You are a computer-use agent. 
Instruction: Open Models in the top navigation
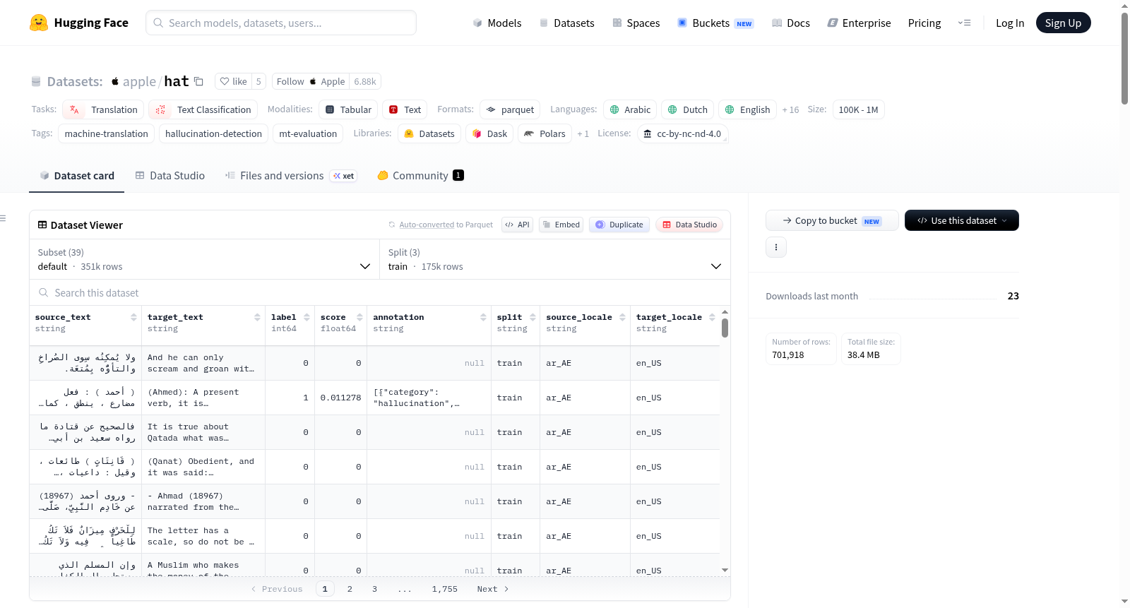pyautogui.click(x=497, y=23)
